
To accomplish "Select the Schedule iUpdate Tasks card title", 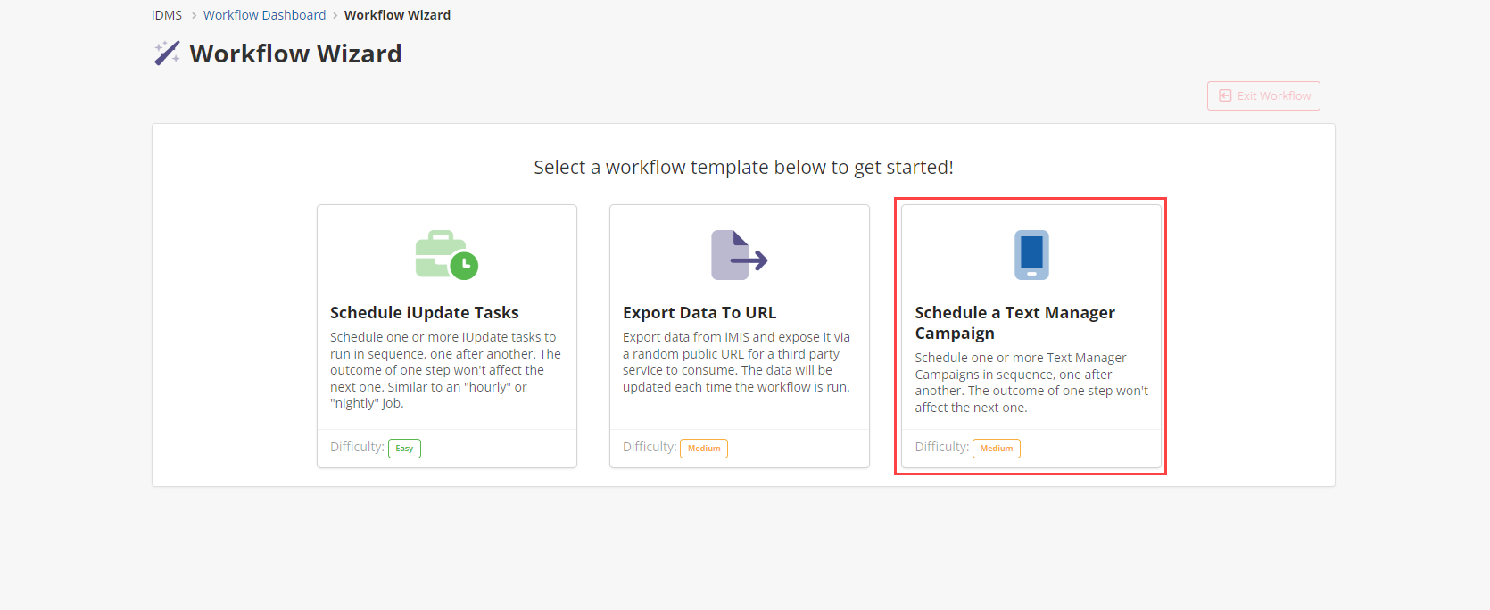I will tap(425, 313).
